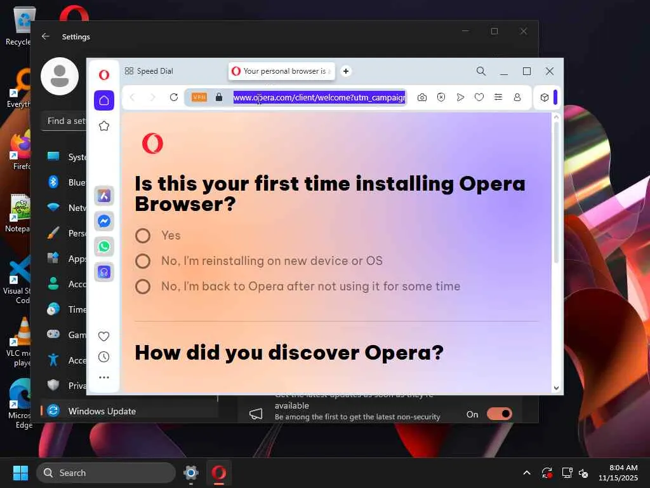
Task: Click the VPN badge in address bar
Action: (199, 97)
